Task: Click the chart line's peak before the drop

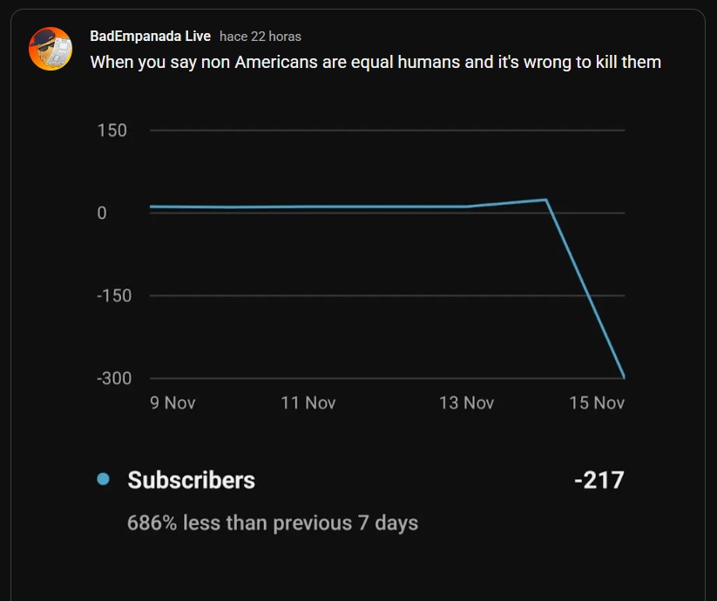Action: pos(545,199)
